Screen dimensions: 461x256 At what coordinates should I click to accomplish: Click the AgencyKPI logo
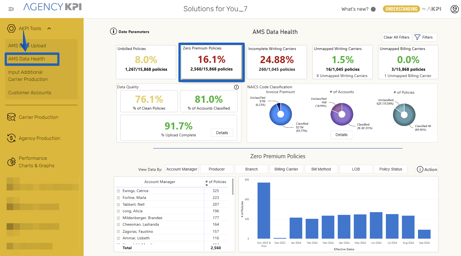52,7
